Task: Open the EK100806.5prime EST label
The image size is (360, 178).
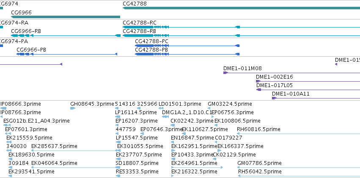Action: (x=237, y=120)
